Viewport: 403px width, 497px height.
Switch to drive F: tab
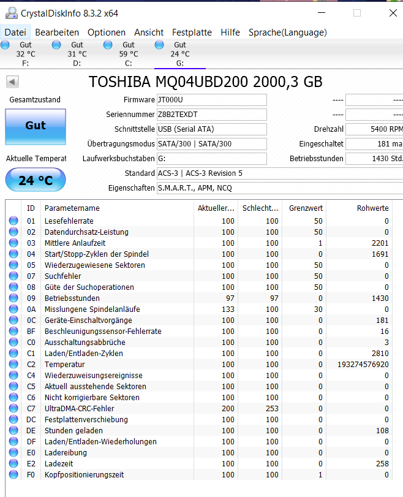pos(25,54)
